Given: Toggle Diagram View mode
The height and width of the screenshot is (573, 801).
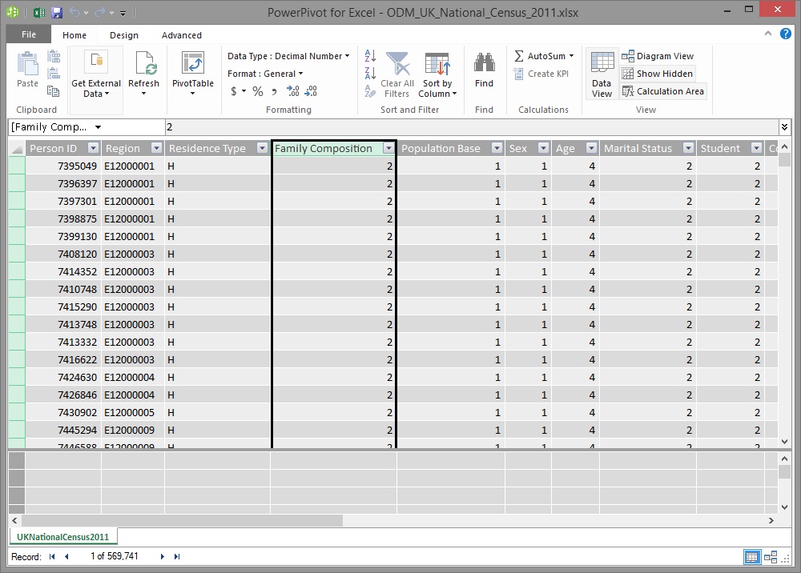Looking at the screenshot, I should click(x=658, y=56).
